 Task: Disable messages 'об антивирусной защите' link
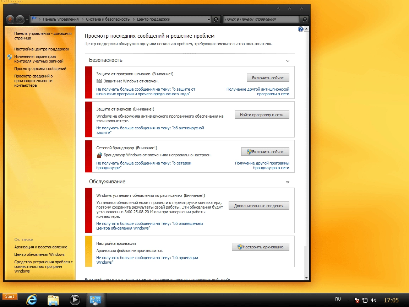(x=150, y=130)
